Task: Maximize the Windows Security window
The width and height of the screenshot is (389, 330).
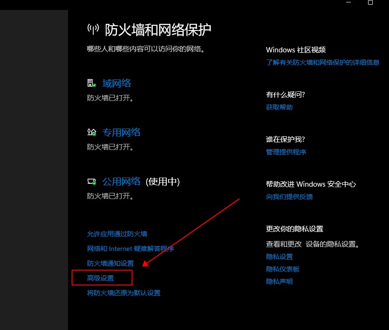Action: tap(370, 2)
